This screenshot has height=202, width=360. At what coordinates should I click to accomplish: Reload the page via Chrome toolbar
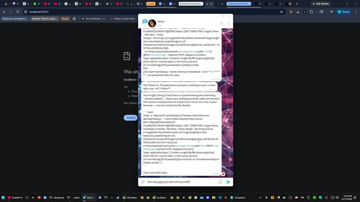pos(17,12)
